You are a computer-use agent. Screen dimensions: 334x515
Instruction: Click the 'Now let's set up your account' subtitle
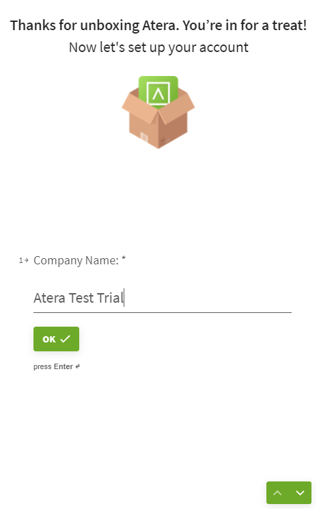(158, 48)
